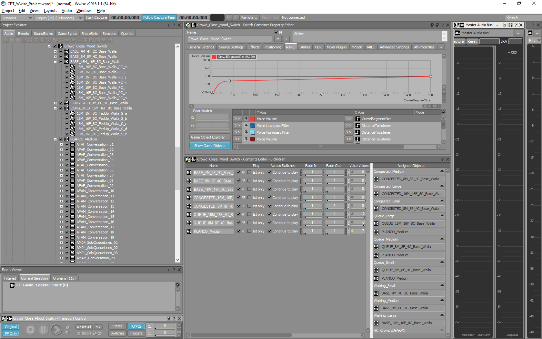542x339 pixels.
Task: Click the blue Voice Low-pass Filter swatch
Action: pos(253,126)
